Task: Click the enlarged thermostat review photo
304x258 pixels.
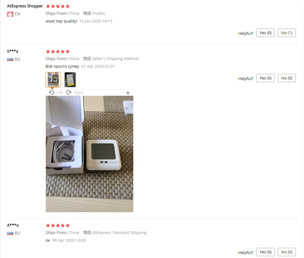Action: coord(89,154)
